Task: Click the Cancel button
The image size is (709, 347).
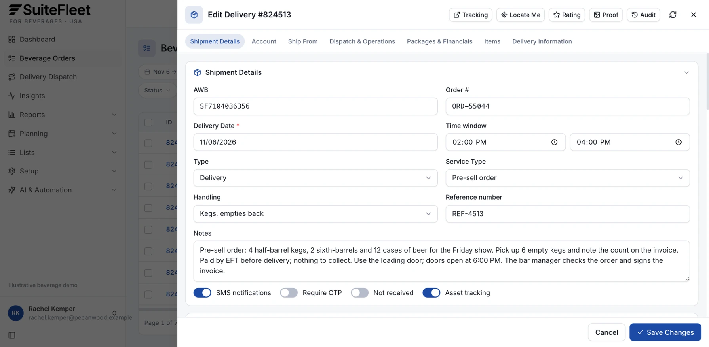Action: tap(606, 332)
